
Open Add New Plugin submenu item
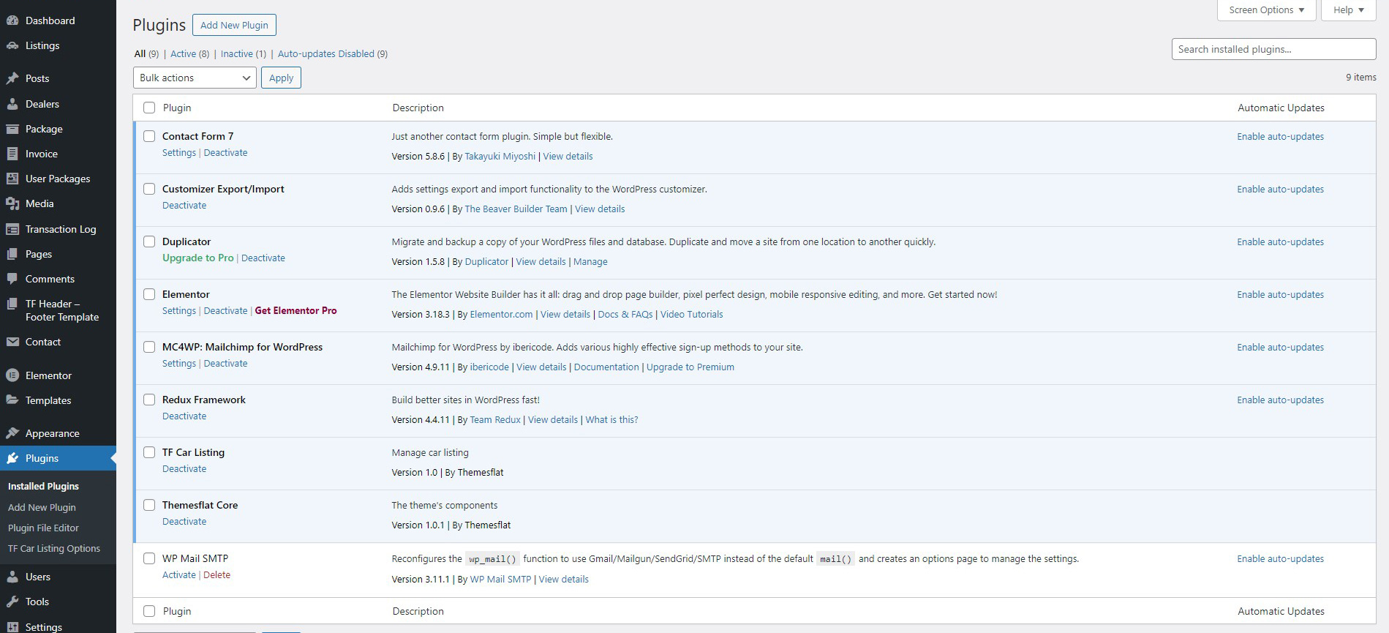pos(42,507)
